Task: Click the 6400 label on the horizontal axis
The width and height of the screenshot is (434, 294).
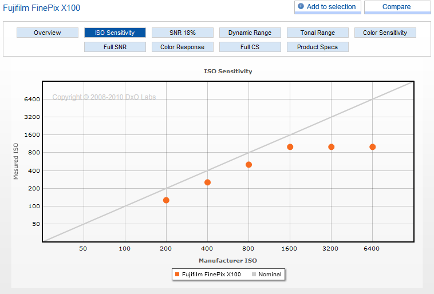Action: (x=372, y=249)
